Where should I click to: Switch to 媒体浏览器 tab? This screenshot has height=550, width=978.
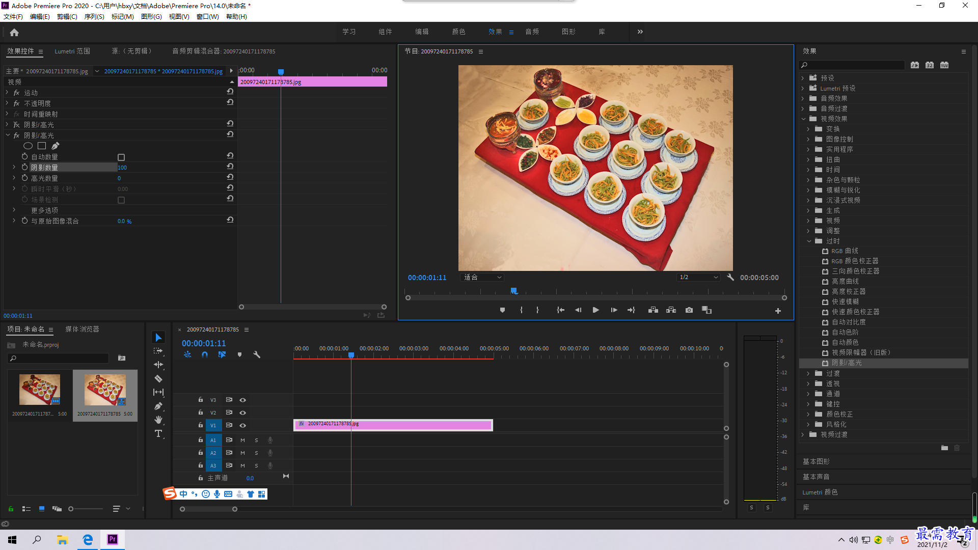point(82,329)
